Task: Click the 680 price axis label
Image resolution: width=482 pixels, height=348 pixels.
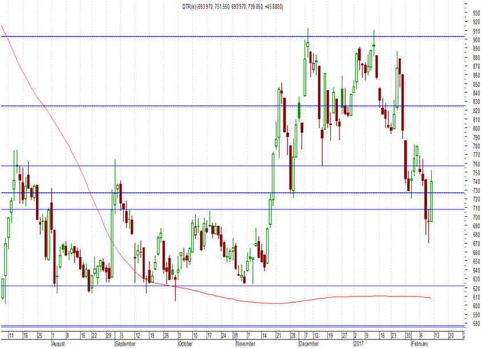Action: point(476,235)
